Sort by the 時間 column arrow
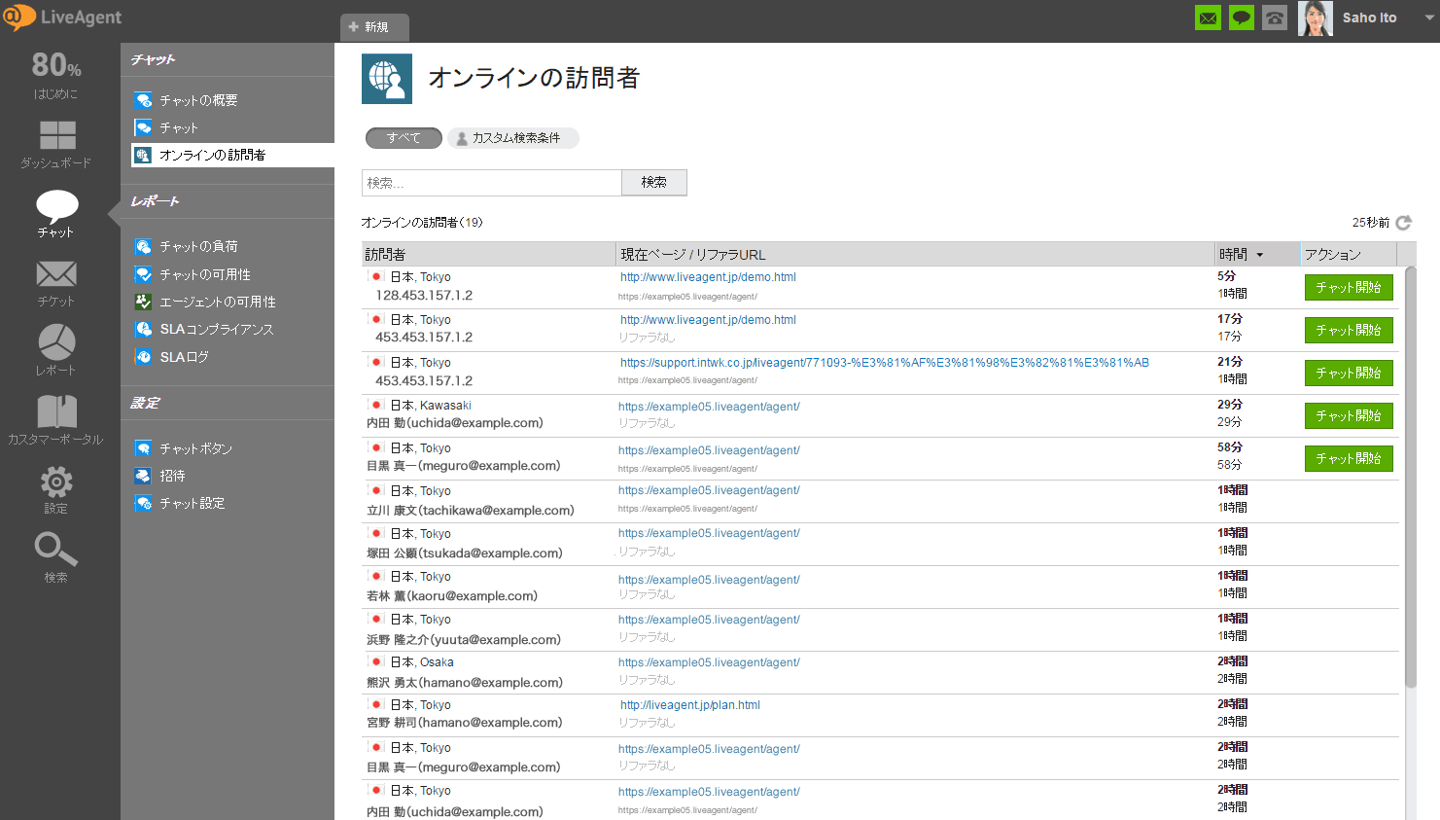1440x820 pixels. [1260, 255]
